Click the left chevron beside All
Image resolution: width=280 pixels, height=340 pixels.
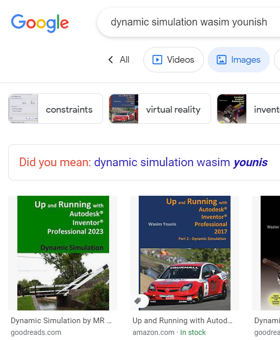111,60
